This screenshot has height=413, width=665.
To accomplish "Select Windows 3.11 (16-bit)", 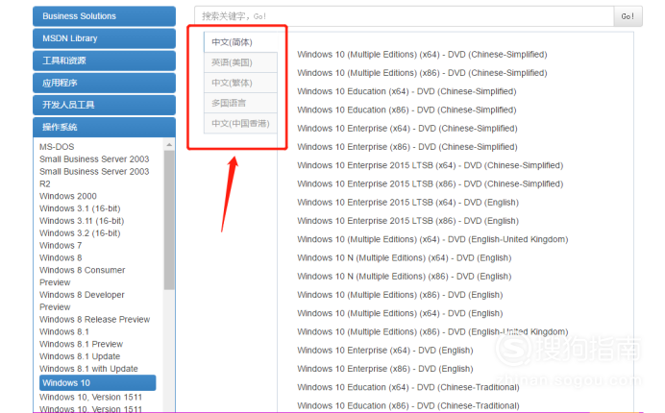I will click(x=82, y=221).
